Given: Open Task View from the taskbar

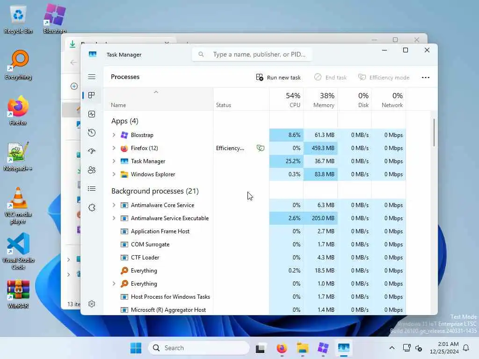Looking at the screenshot, I should click(x=260, y=348).
